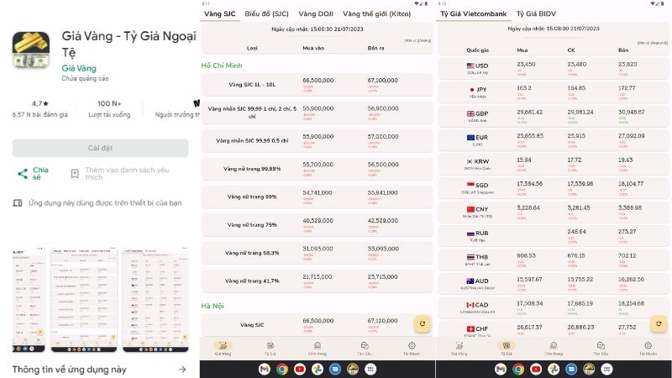Image resolution: width=672 pixels, height=378 pixels.
Task: Click the SGD currency row
Action: [x=554, y=188]
